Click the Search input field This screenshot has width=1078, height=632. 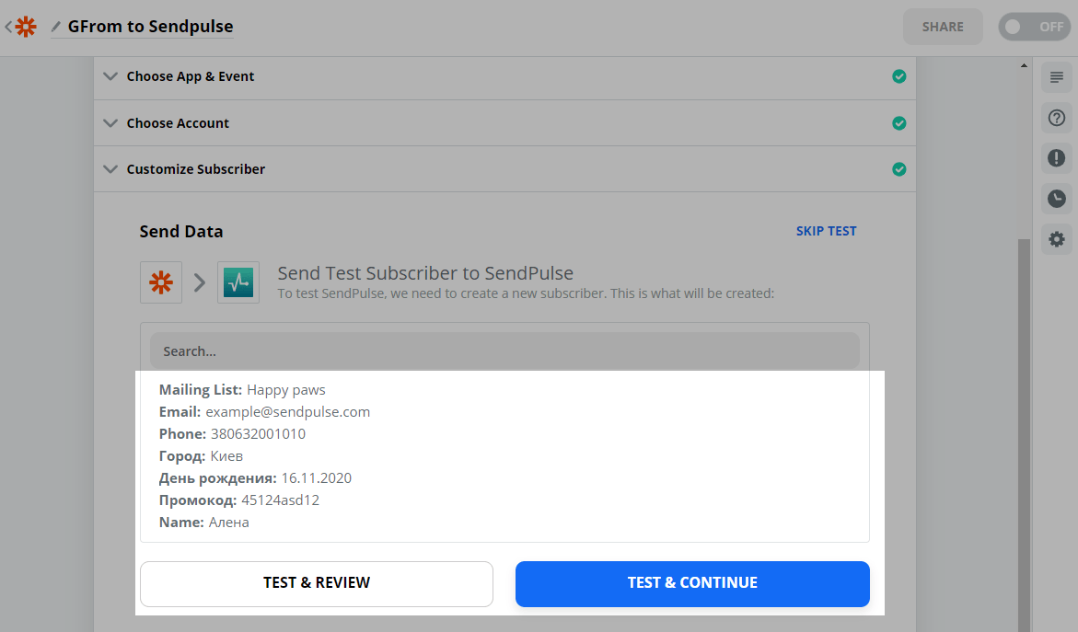click(x=504, y=351)
